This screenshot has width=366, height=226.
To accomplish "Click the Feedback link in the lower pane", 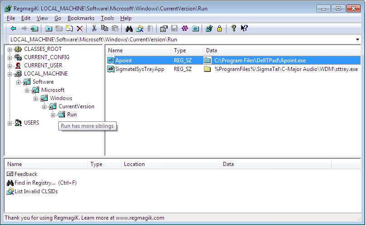I will click(26, 174).
